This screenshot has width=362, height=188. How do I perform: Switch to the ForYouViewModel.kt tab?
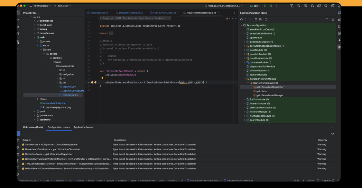(163, 13)
